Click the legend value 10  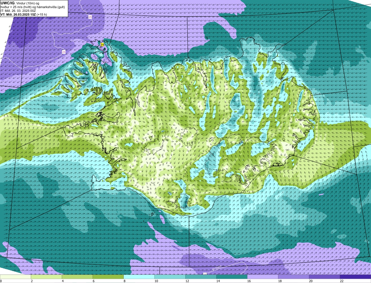156,281
